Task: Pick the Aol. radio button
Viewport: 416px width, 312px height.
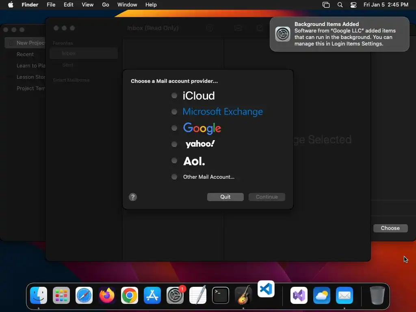Action: [174, 160]
